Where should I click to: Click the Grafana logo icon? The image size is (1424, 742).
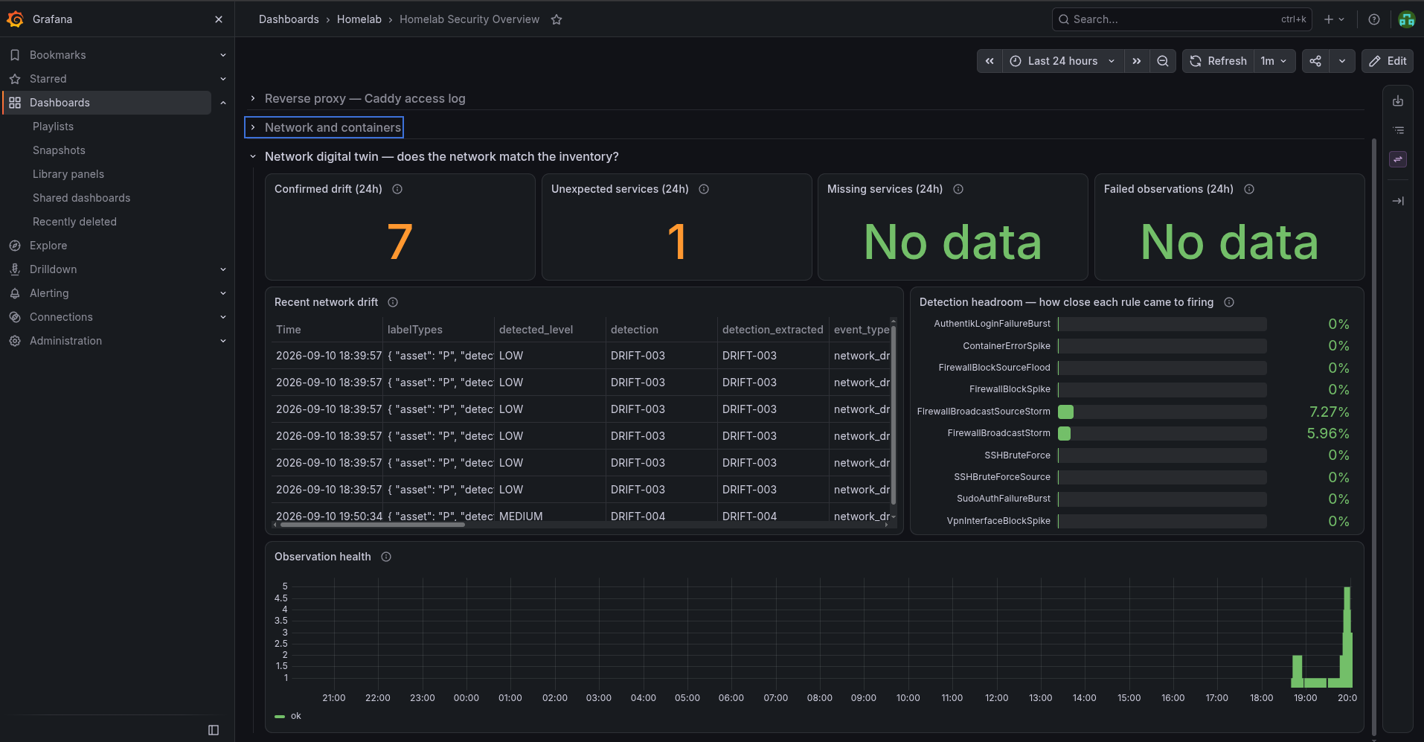tap(15, 19)
